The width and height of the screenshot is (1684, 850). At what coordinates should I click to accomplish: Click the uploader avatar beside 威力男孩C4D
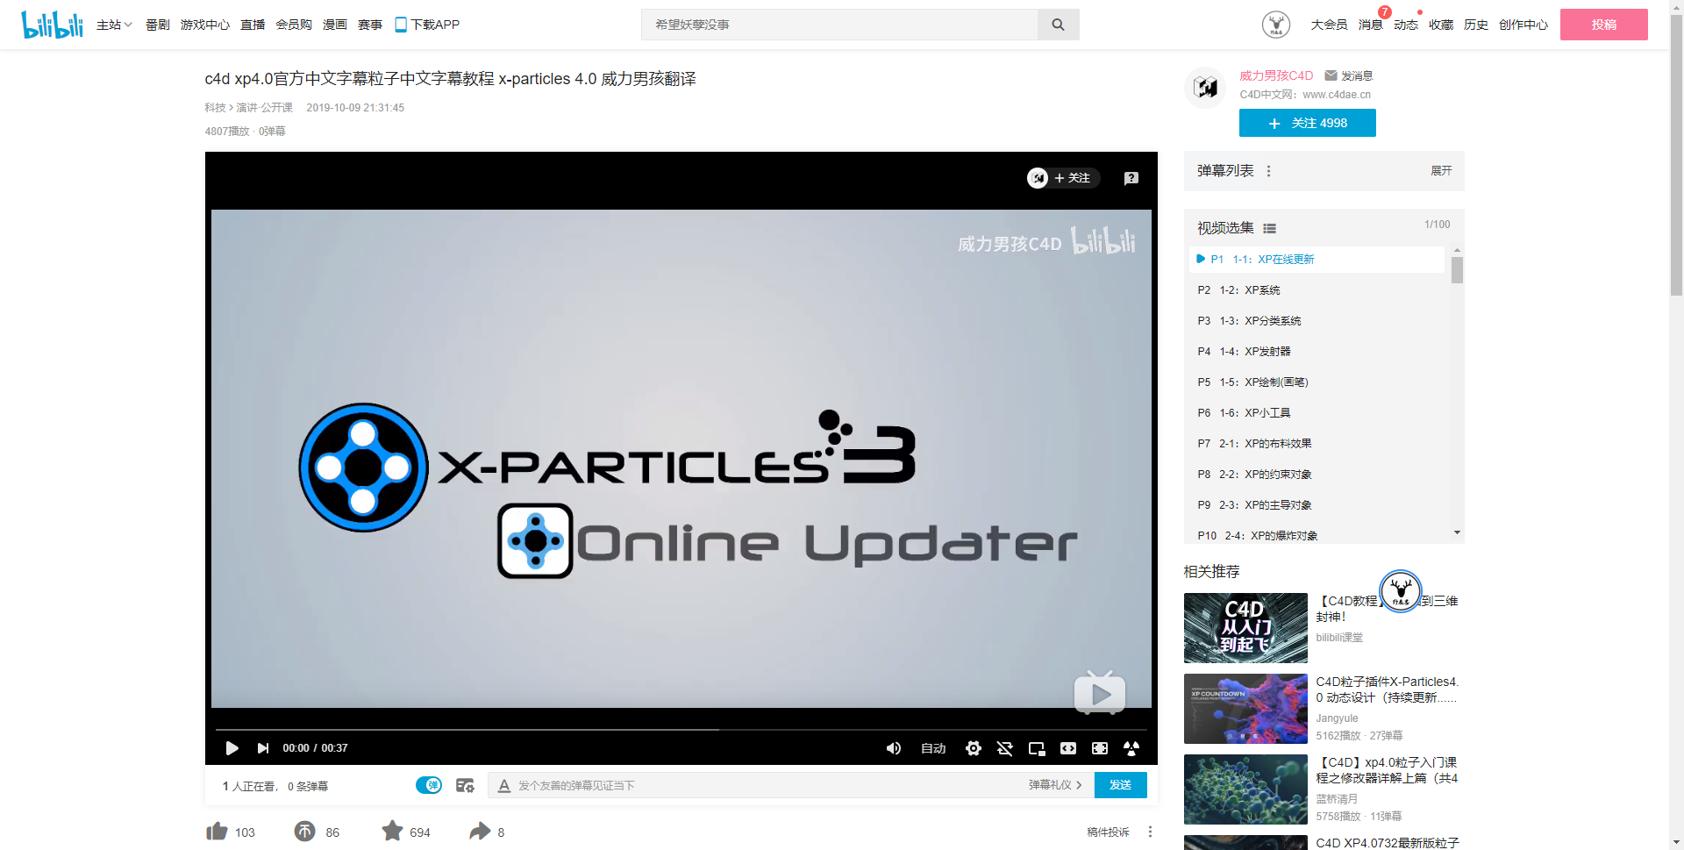point(1206,87)
